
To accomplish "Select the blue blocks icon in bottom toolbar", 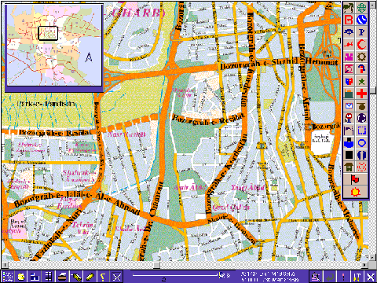I will (35, 277).
